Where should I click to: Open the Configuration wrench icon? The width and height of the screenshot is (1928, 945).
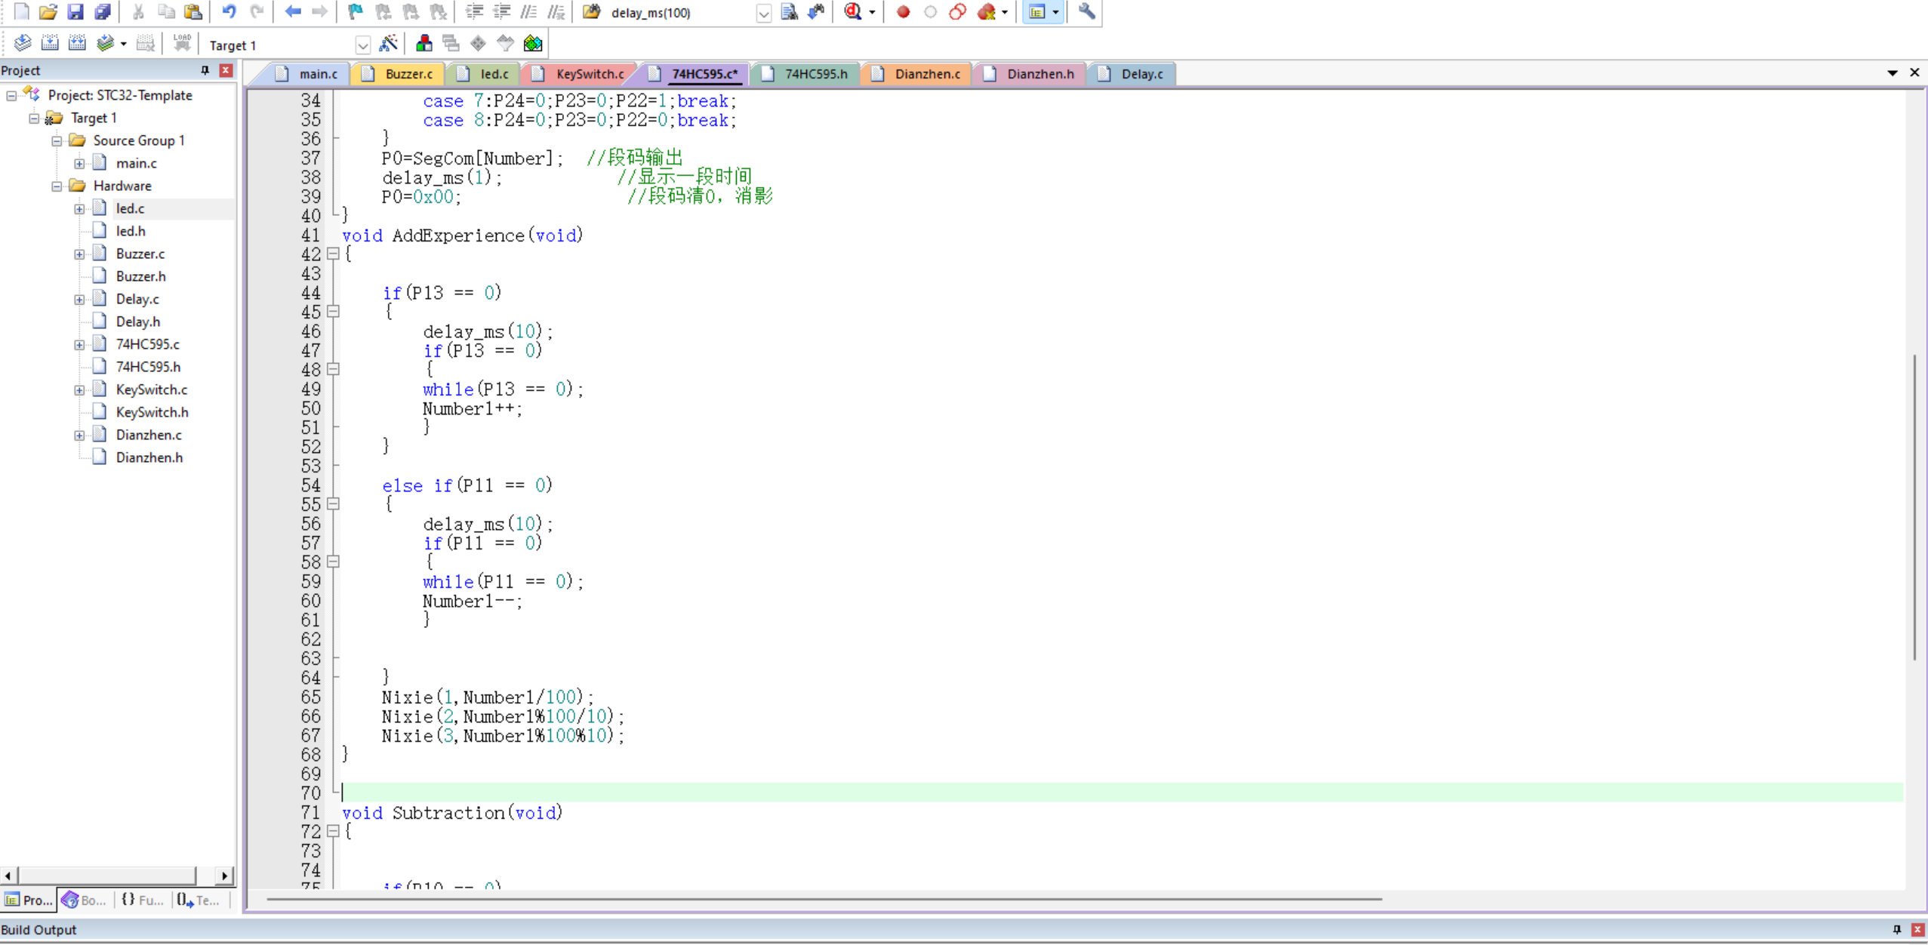[1086, 12]
